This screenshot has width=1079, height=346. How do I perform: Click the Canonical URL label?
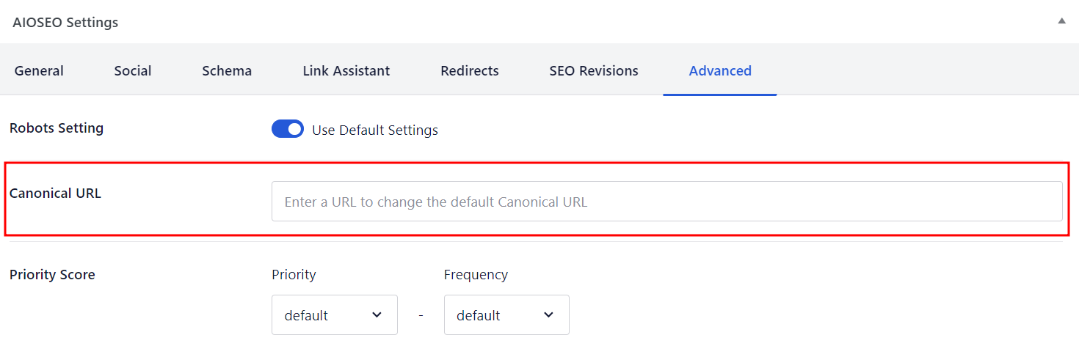55,194
